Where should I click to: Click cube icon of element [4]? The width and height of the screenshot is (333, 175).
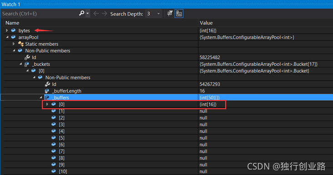tap(54, 131)
